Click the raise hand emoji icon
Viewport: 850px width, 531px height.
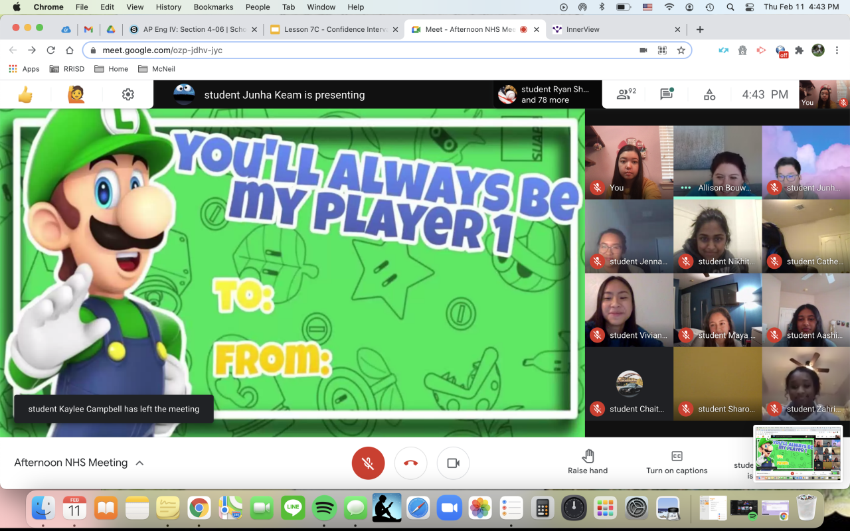click(x=76, y=95)
